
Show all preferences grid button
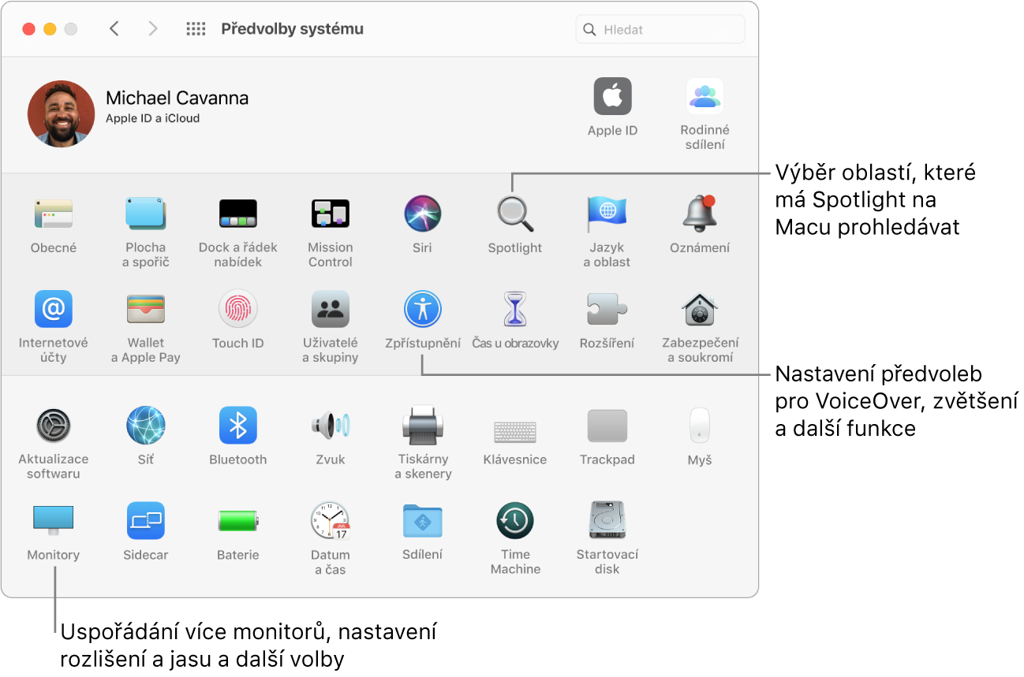point(196,29)
